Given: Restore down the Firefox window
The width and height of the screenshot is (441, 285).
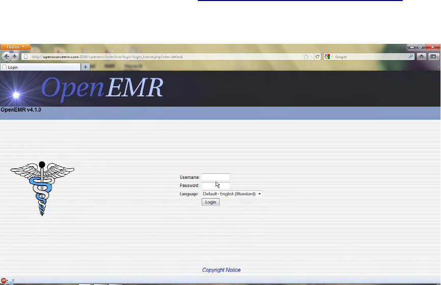Looking at the screenshot, I should (x=420, y=47).
